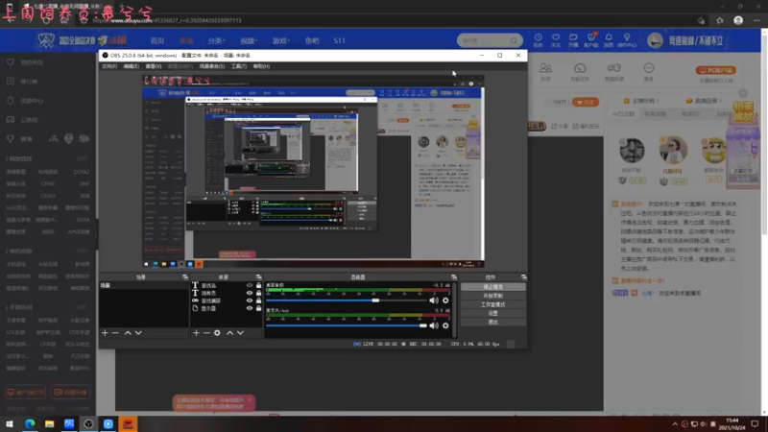Open the 工具 menu in OBS
768x432 pixels.
point(238,66)
